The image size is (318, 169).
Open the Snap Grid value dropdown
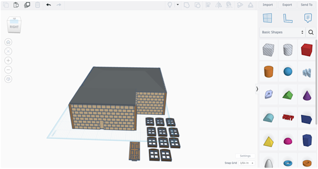[x=246, y=163]
